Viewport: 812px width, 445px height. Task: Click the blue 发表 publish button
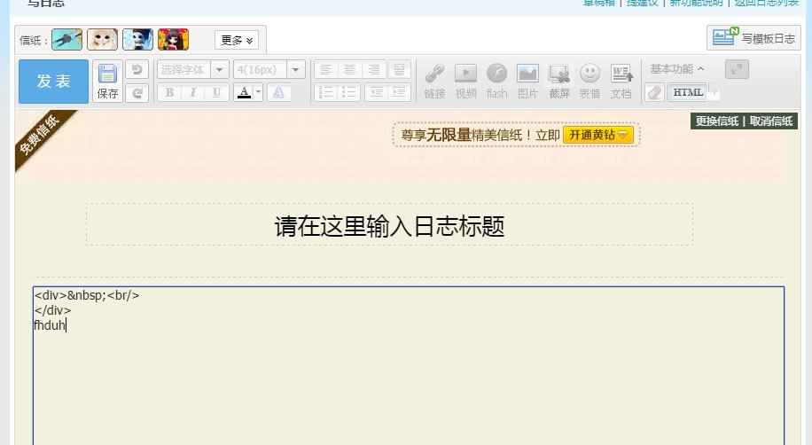tap(53, 82)
